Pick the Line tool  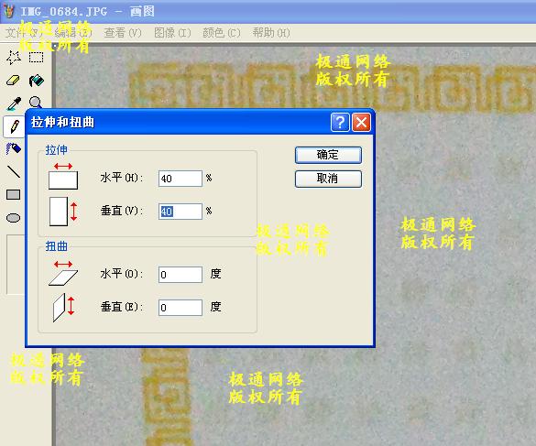(x=14, y=171)
